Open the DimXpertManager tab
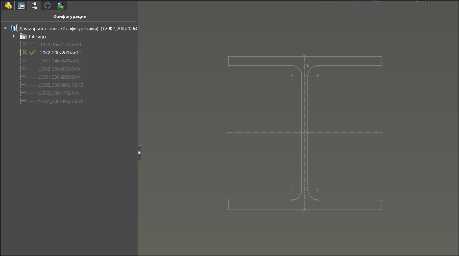 pyautogui.click(x=47, y=5)
